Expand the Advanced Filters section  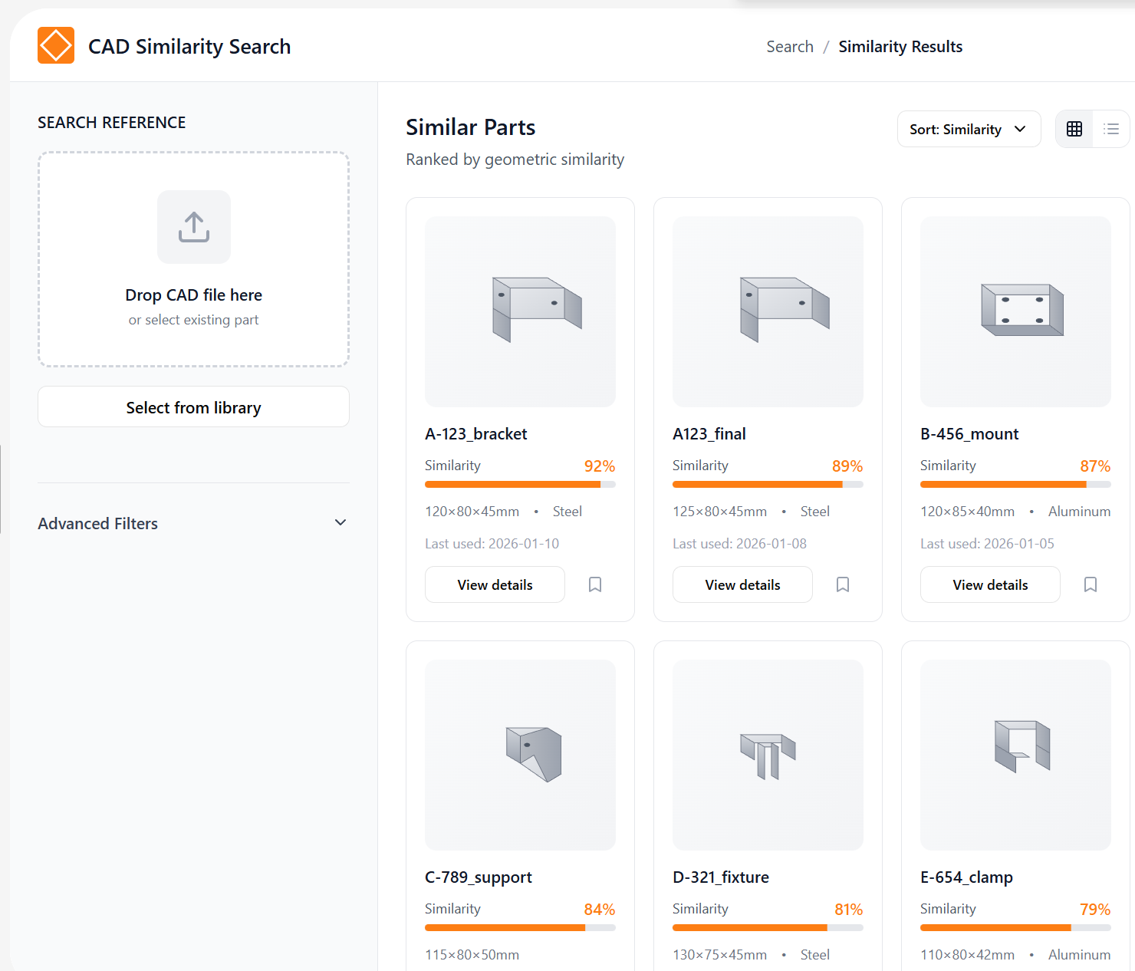[x=193, y=523]
